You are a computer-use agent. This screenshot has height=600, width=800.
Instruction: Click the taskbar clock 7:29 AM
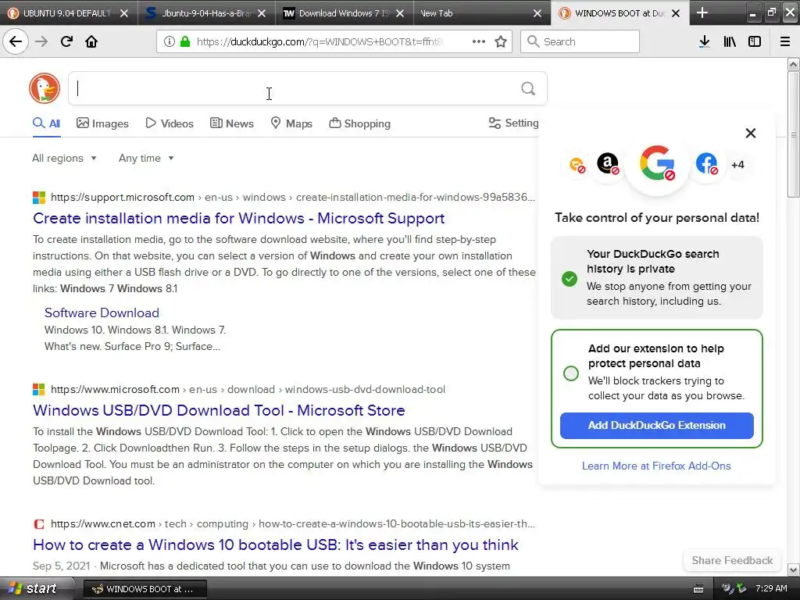771,589
